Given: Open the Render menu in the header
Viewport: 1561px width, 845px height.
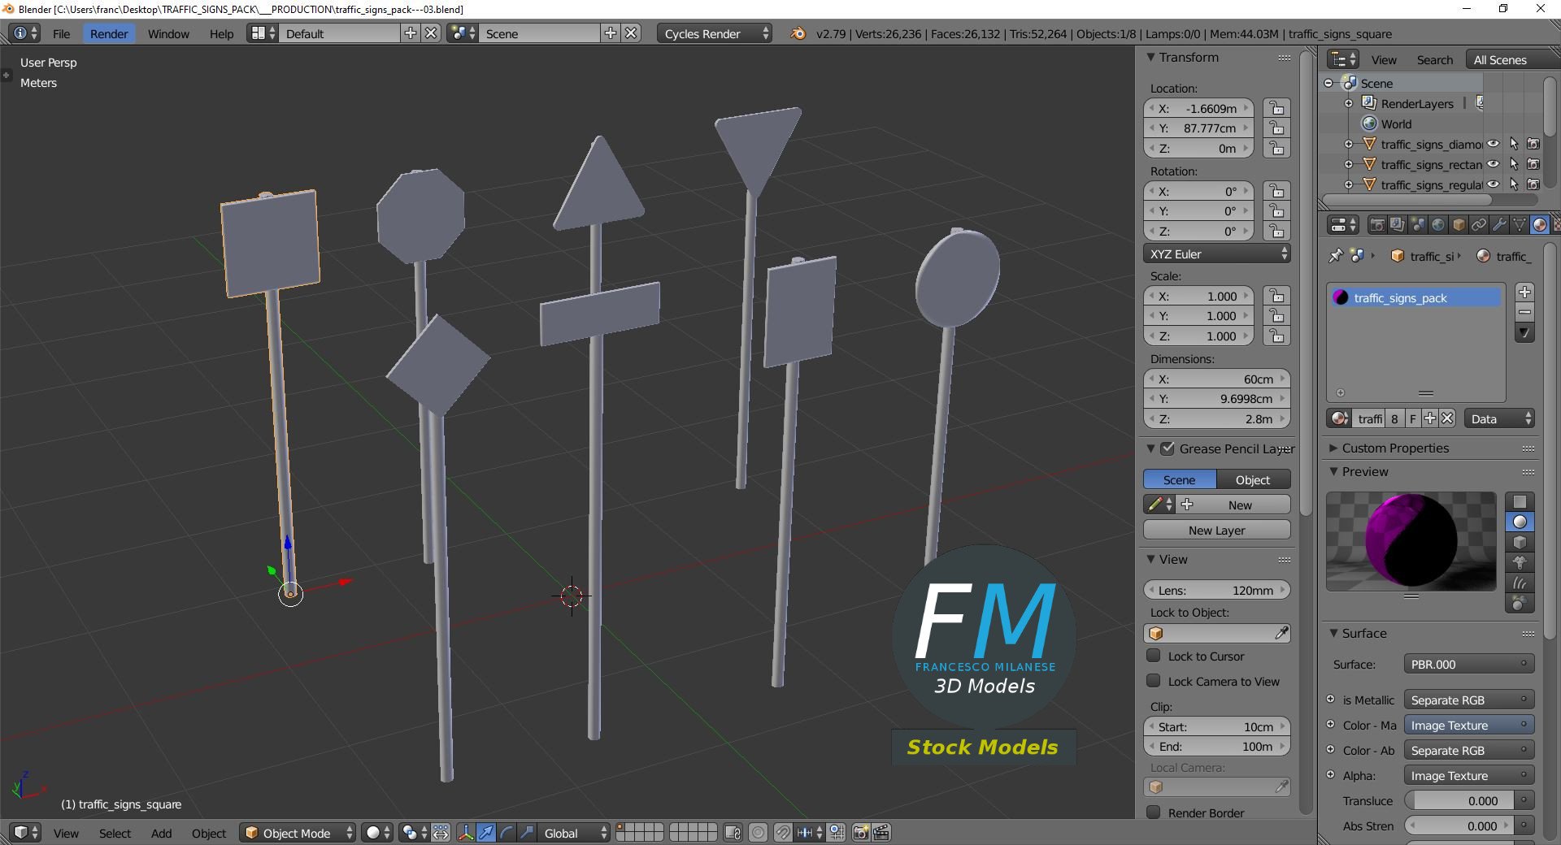Looking at the screenshot, I should point(109,33).
